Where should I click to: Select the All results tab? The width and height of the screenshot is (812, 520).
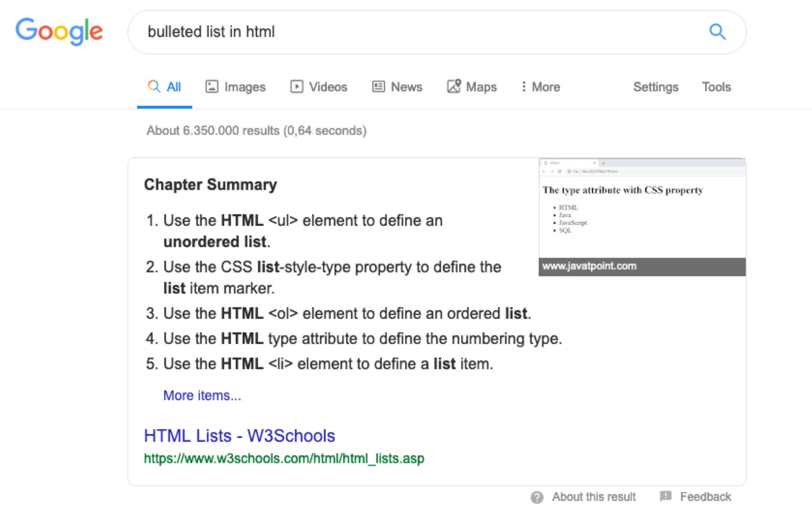pos(165,86)
